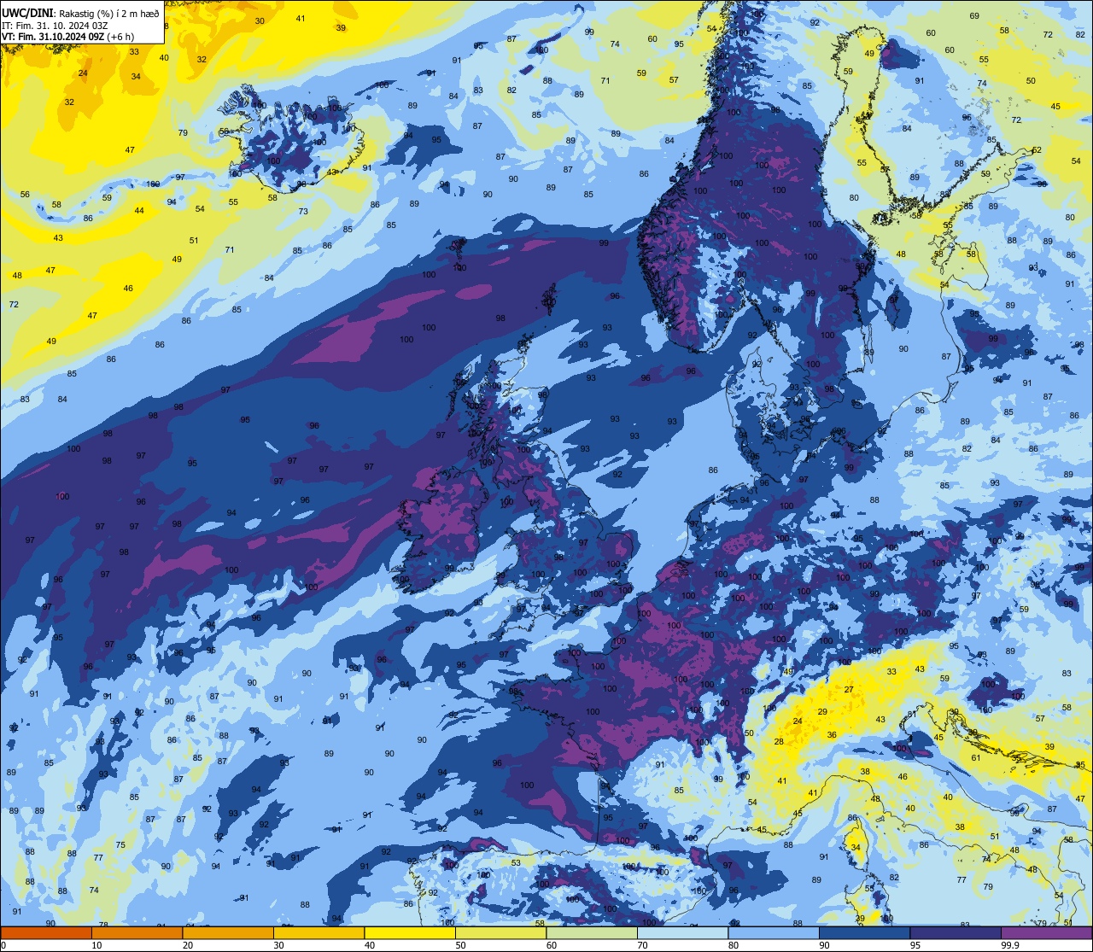1093x952 pixels.
Task: Click the humidity value "28" on the map
Action: [x=779, y=742]
